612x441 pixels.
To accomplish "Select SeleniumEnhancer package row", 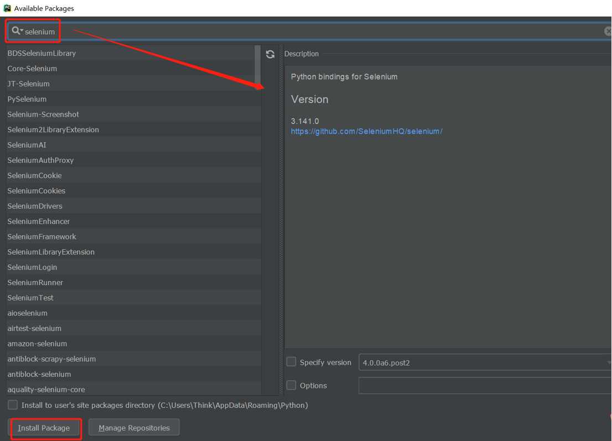I will tap(133, 221).
